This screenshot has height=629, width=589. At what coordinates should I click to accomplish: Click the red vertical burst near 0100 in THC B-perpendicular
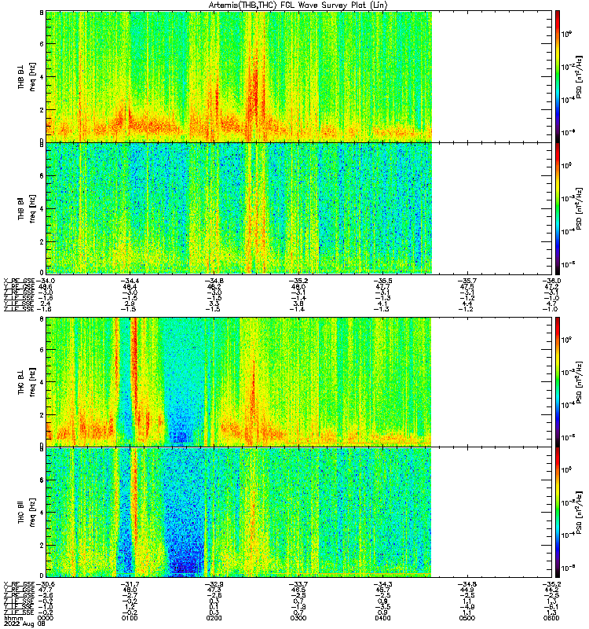tap(134, 361)
